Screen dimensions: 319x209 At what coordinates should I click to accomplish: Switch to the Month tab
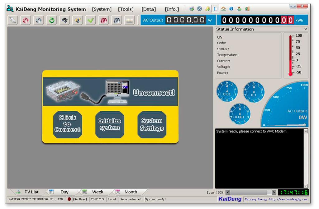click(x=128, y=192)
